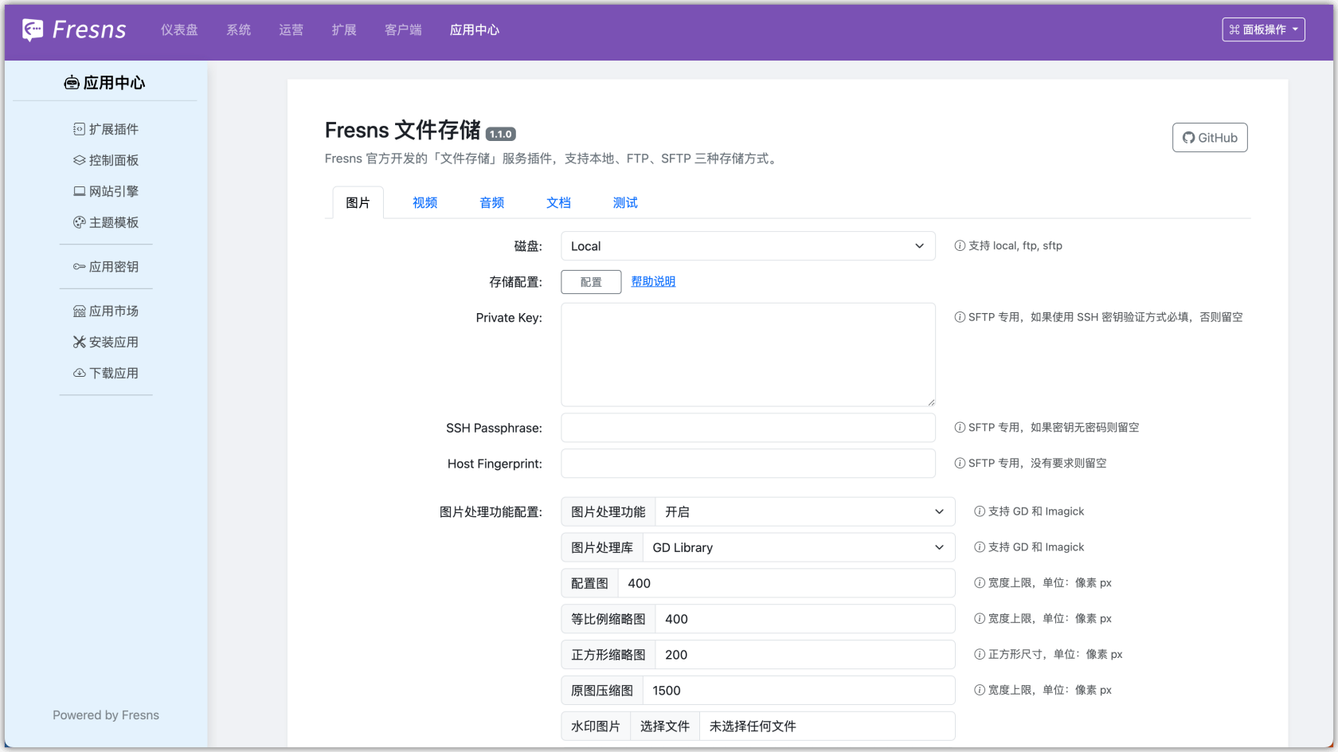The height and width of the screenshot is (752, 1338).
Task: Click the 控制面板 layers icon
Action: pyautogui.click(x=79, y=160)
